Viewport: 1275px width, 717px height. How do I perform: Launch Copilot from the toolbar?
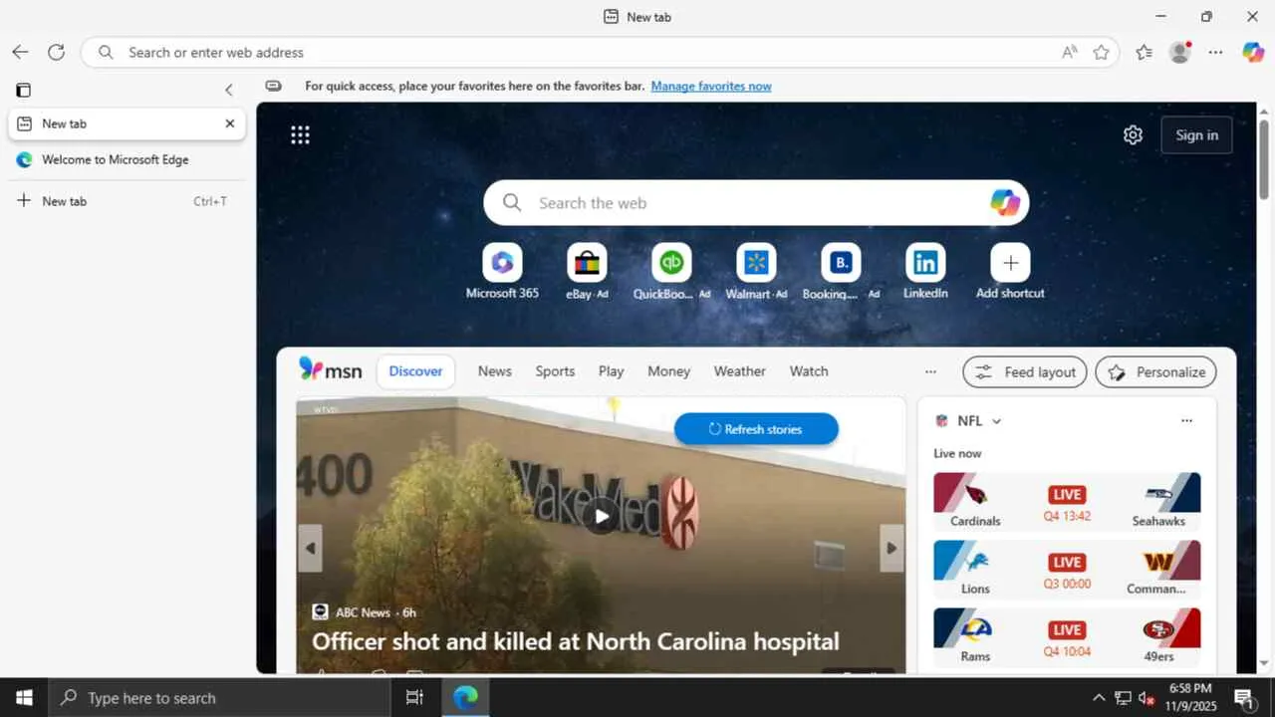tap(1252, 52)
